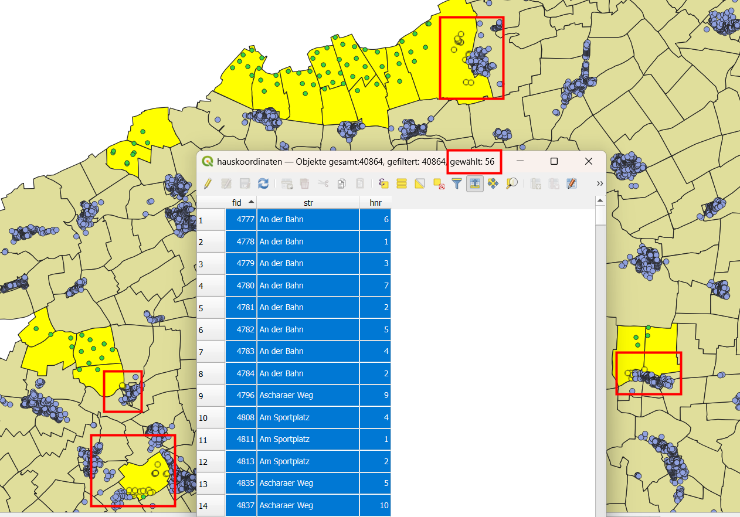Click the multi edit mode icon
The image size is (740, 517).
point(226,183)
